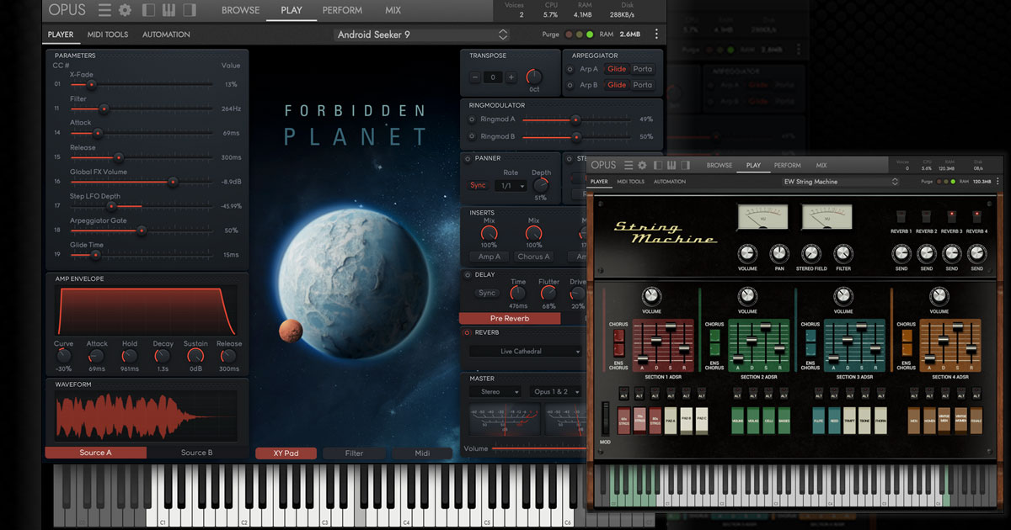Select the FLUTE voice on the String Machine
Screen dimensions: 1011x530
[819, 421]
